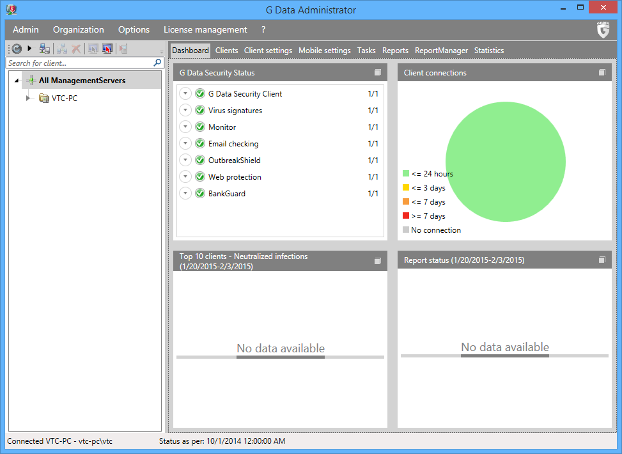Maximize the Client connections panel

602,73
